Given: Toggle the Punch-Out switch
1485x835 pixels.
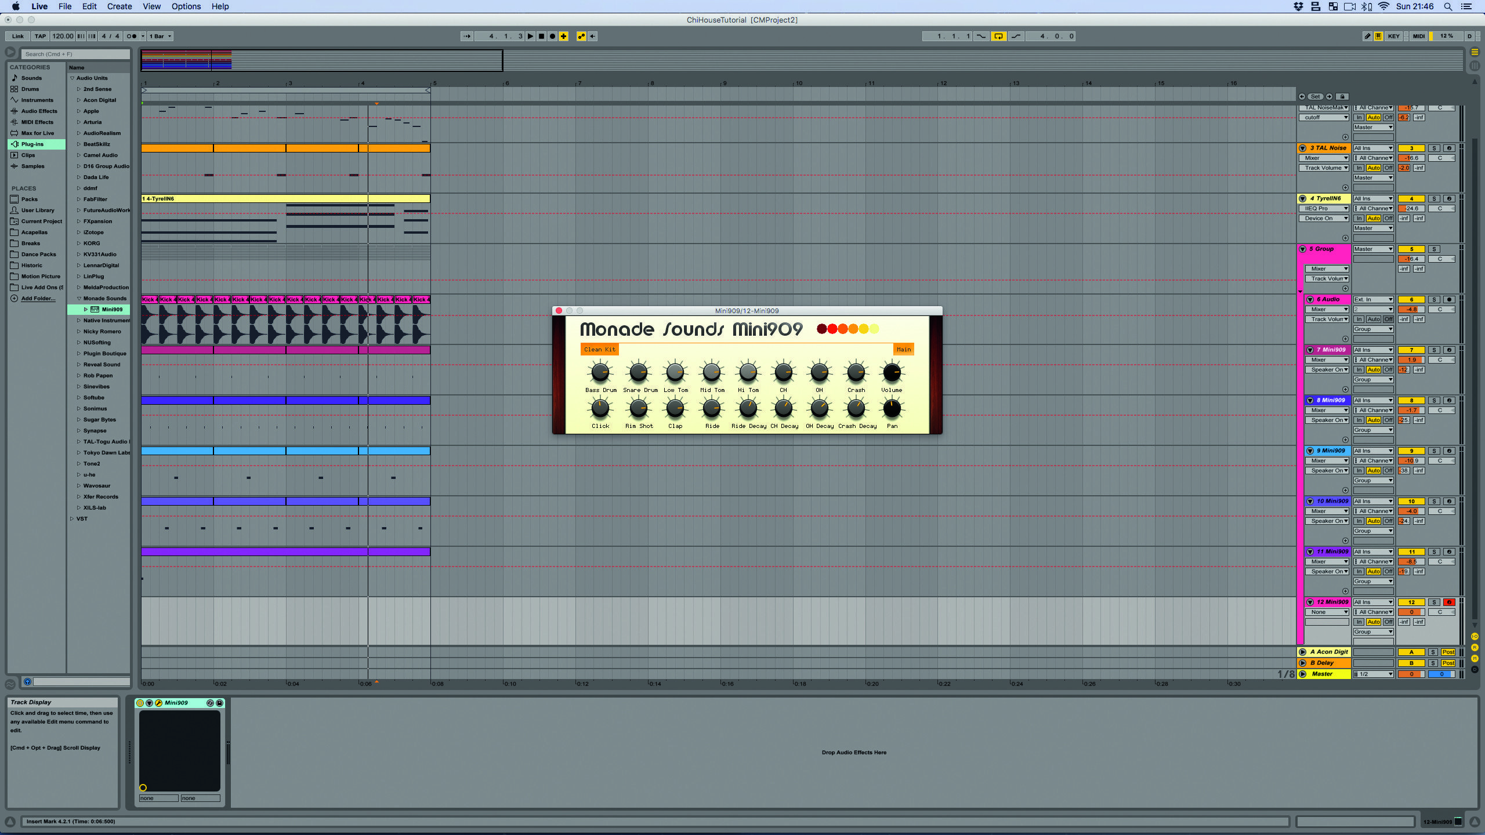Looking at the screenshot, I should click(x=1016, y=36).
